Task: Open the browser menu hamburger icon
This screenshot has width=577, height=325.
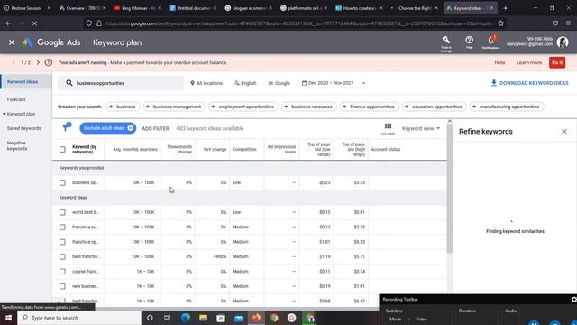Action: pos(569,23)
